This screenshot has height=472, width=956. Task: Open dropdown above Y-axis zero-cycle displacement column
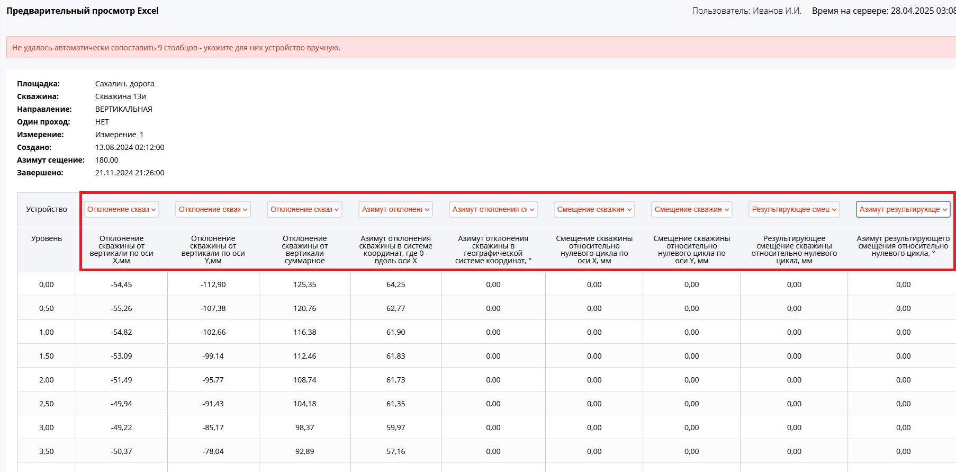click(691, 209)
